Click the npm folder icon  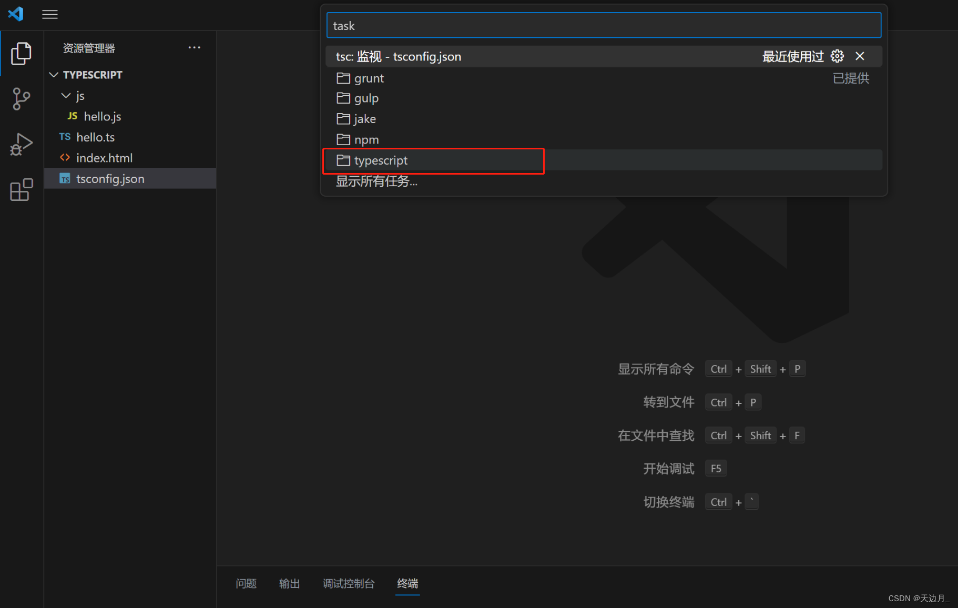343,139
